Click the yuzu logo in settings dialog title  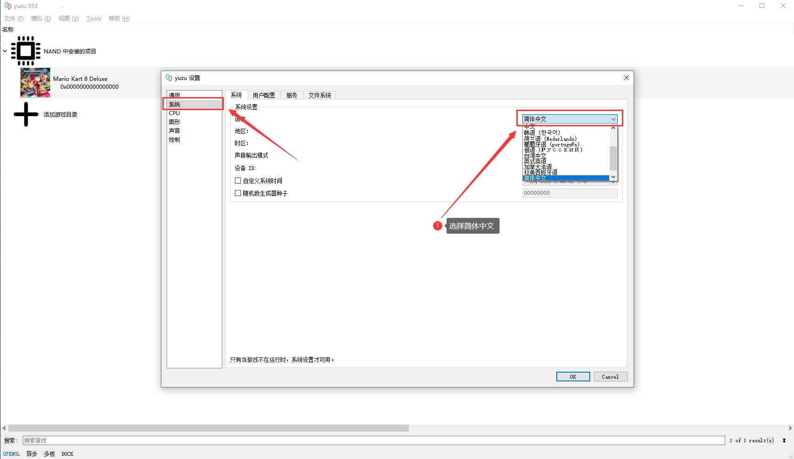click(x=169, y=78)
